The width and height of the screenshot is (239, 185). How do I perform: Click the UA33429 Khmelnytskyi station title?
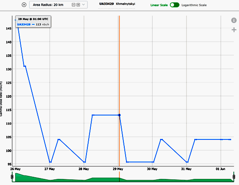point(117,4)
